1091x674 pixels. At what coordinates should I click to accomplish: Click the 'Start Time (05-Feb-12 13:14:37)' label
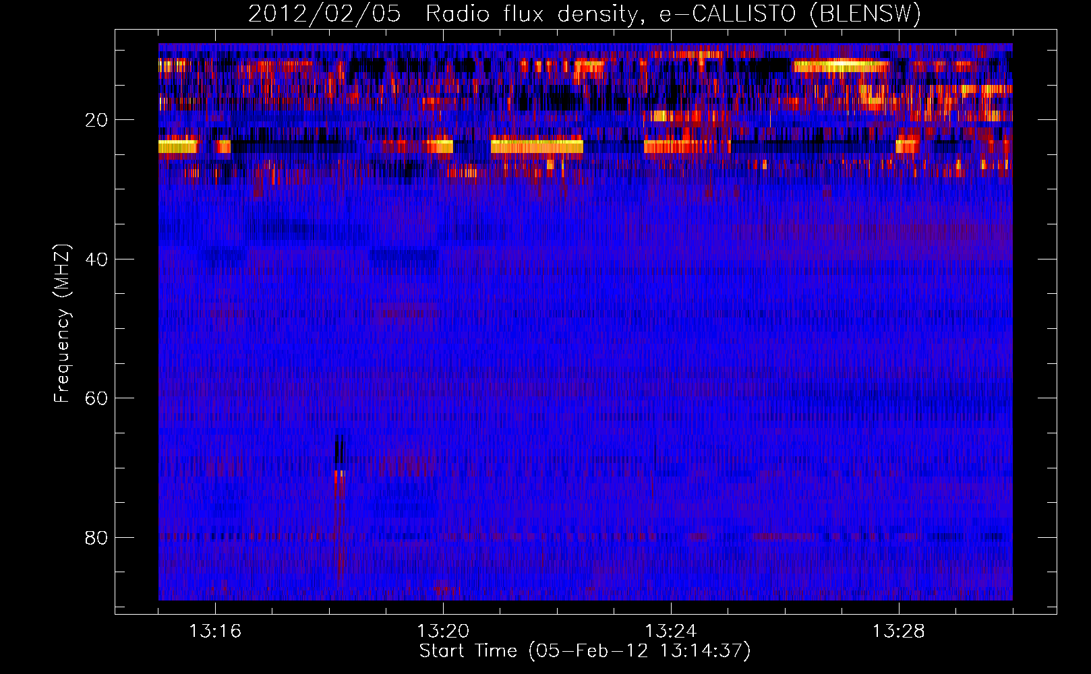[585, 651]
